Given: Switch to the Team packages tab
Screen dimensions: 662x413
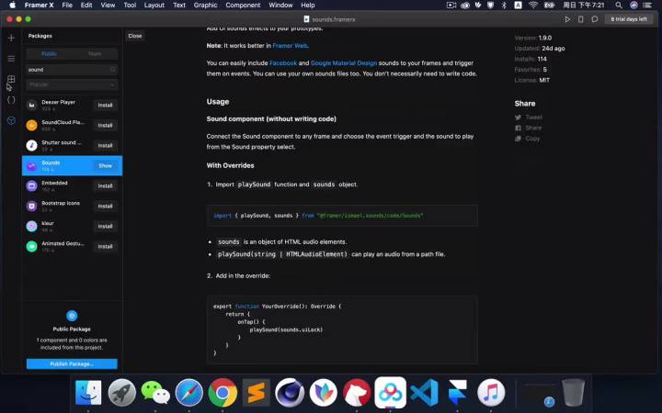Looking at the screenshot, I should pos(95,54).
